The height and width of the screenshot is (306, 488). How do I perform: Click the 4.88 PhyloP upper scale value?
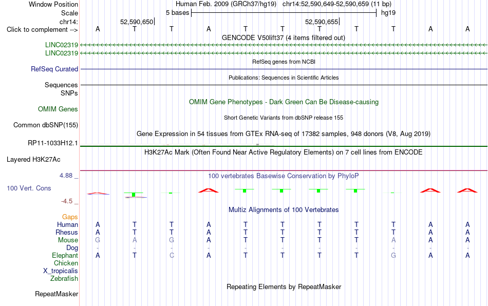pos(66,176)
